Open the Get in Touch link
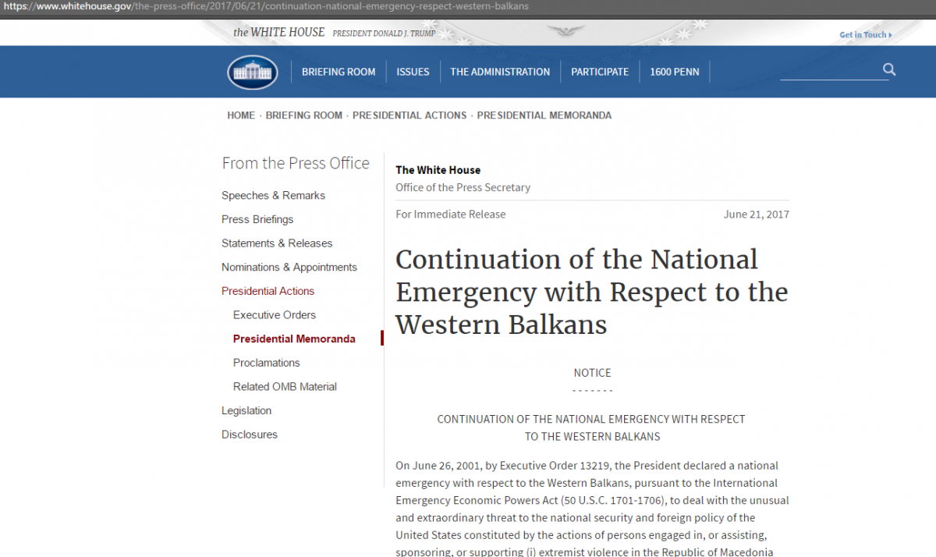The height and width of the screenshot is (557, 936). 866,35
